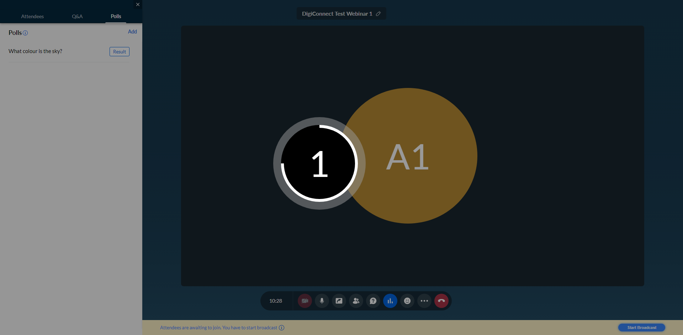Mute the microphone
This screenshot has height=335, width=683.
click(x=322, y=301)
